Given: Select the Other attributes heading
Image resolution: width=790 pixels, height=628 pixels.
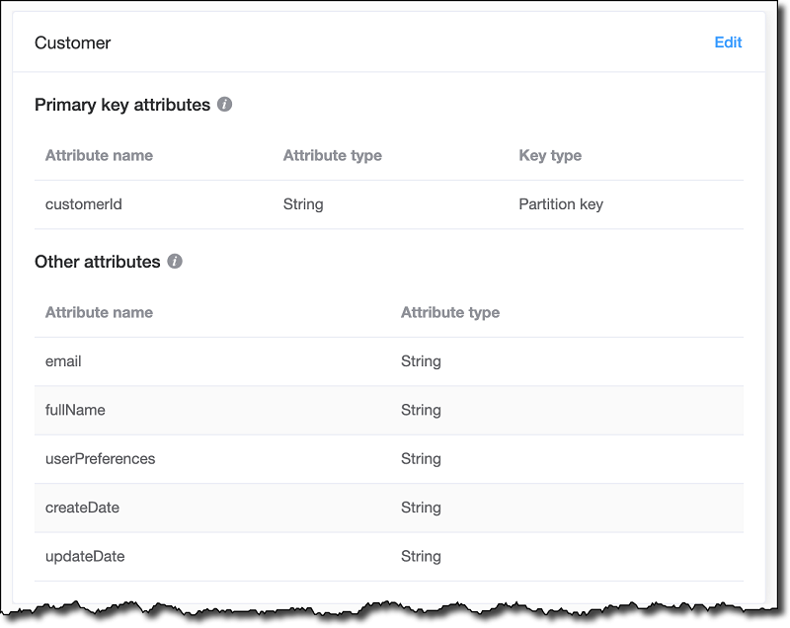Looking at the screenshot, I should pos(97,262).
